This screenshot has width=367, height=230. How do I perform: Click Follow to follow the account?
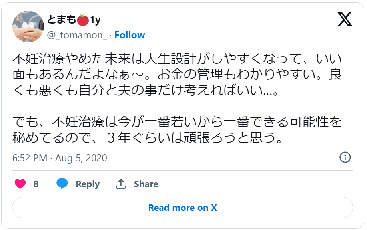130,35
